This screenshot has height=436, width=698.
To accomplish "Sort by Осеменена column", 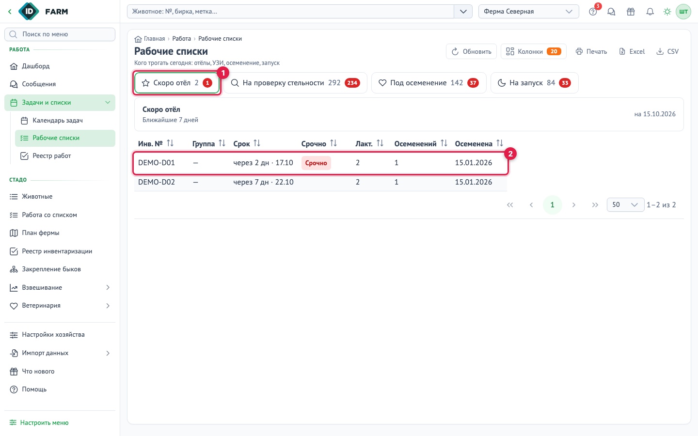I will tap(500, 143).
